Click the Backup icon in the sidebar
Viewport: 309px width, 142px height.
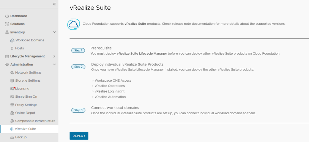[x=12, y=137]
